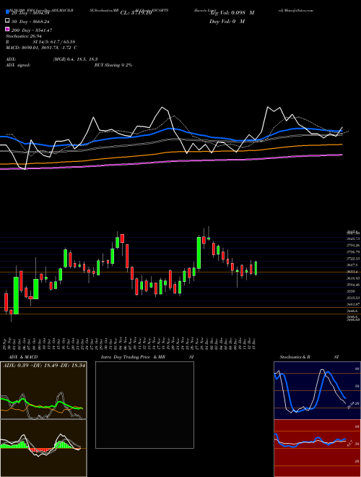
Task: Click the Avg Vol: 0.098 M text
Action: (232, 13)
